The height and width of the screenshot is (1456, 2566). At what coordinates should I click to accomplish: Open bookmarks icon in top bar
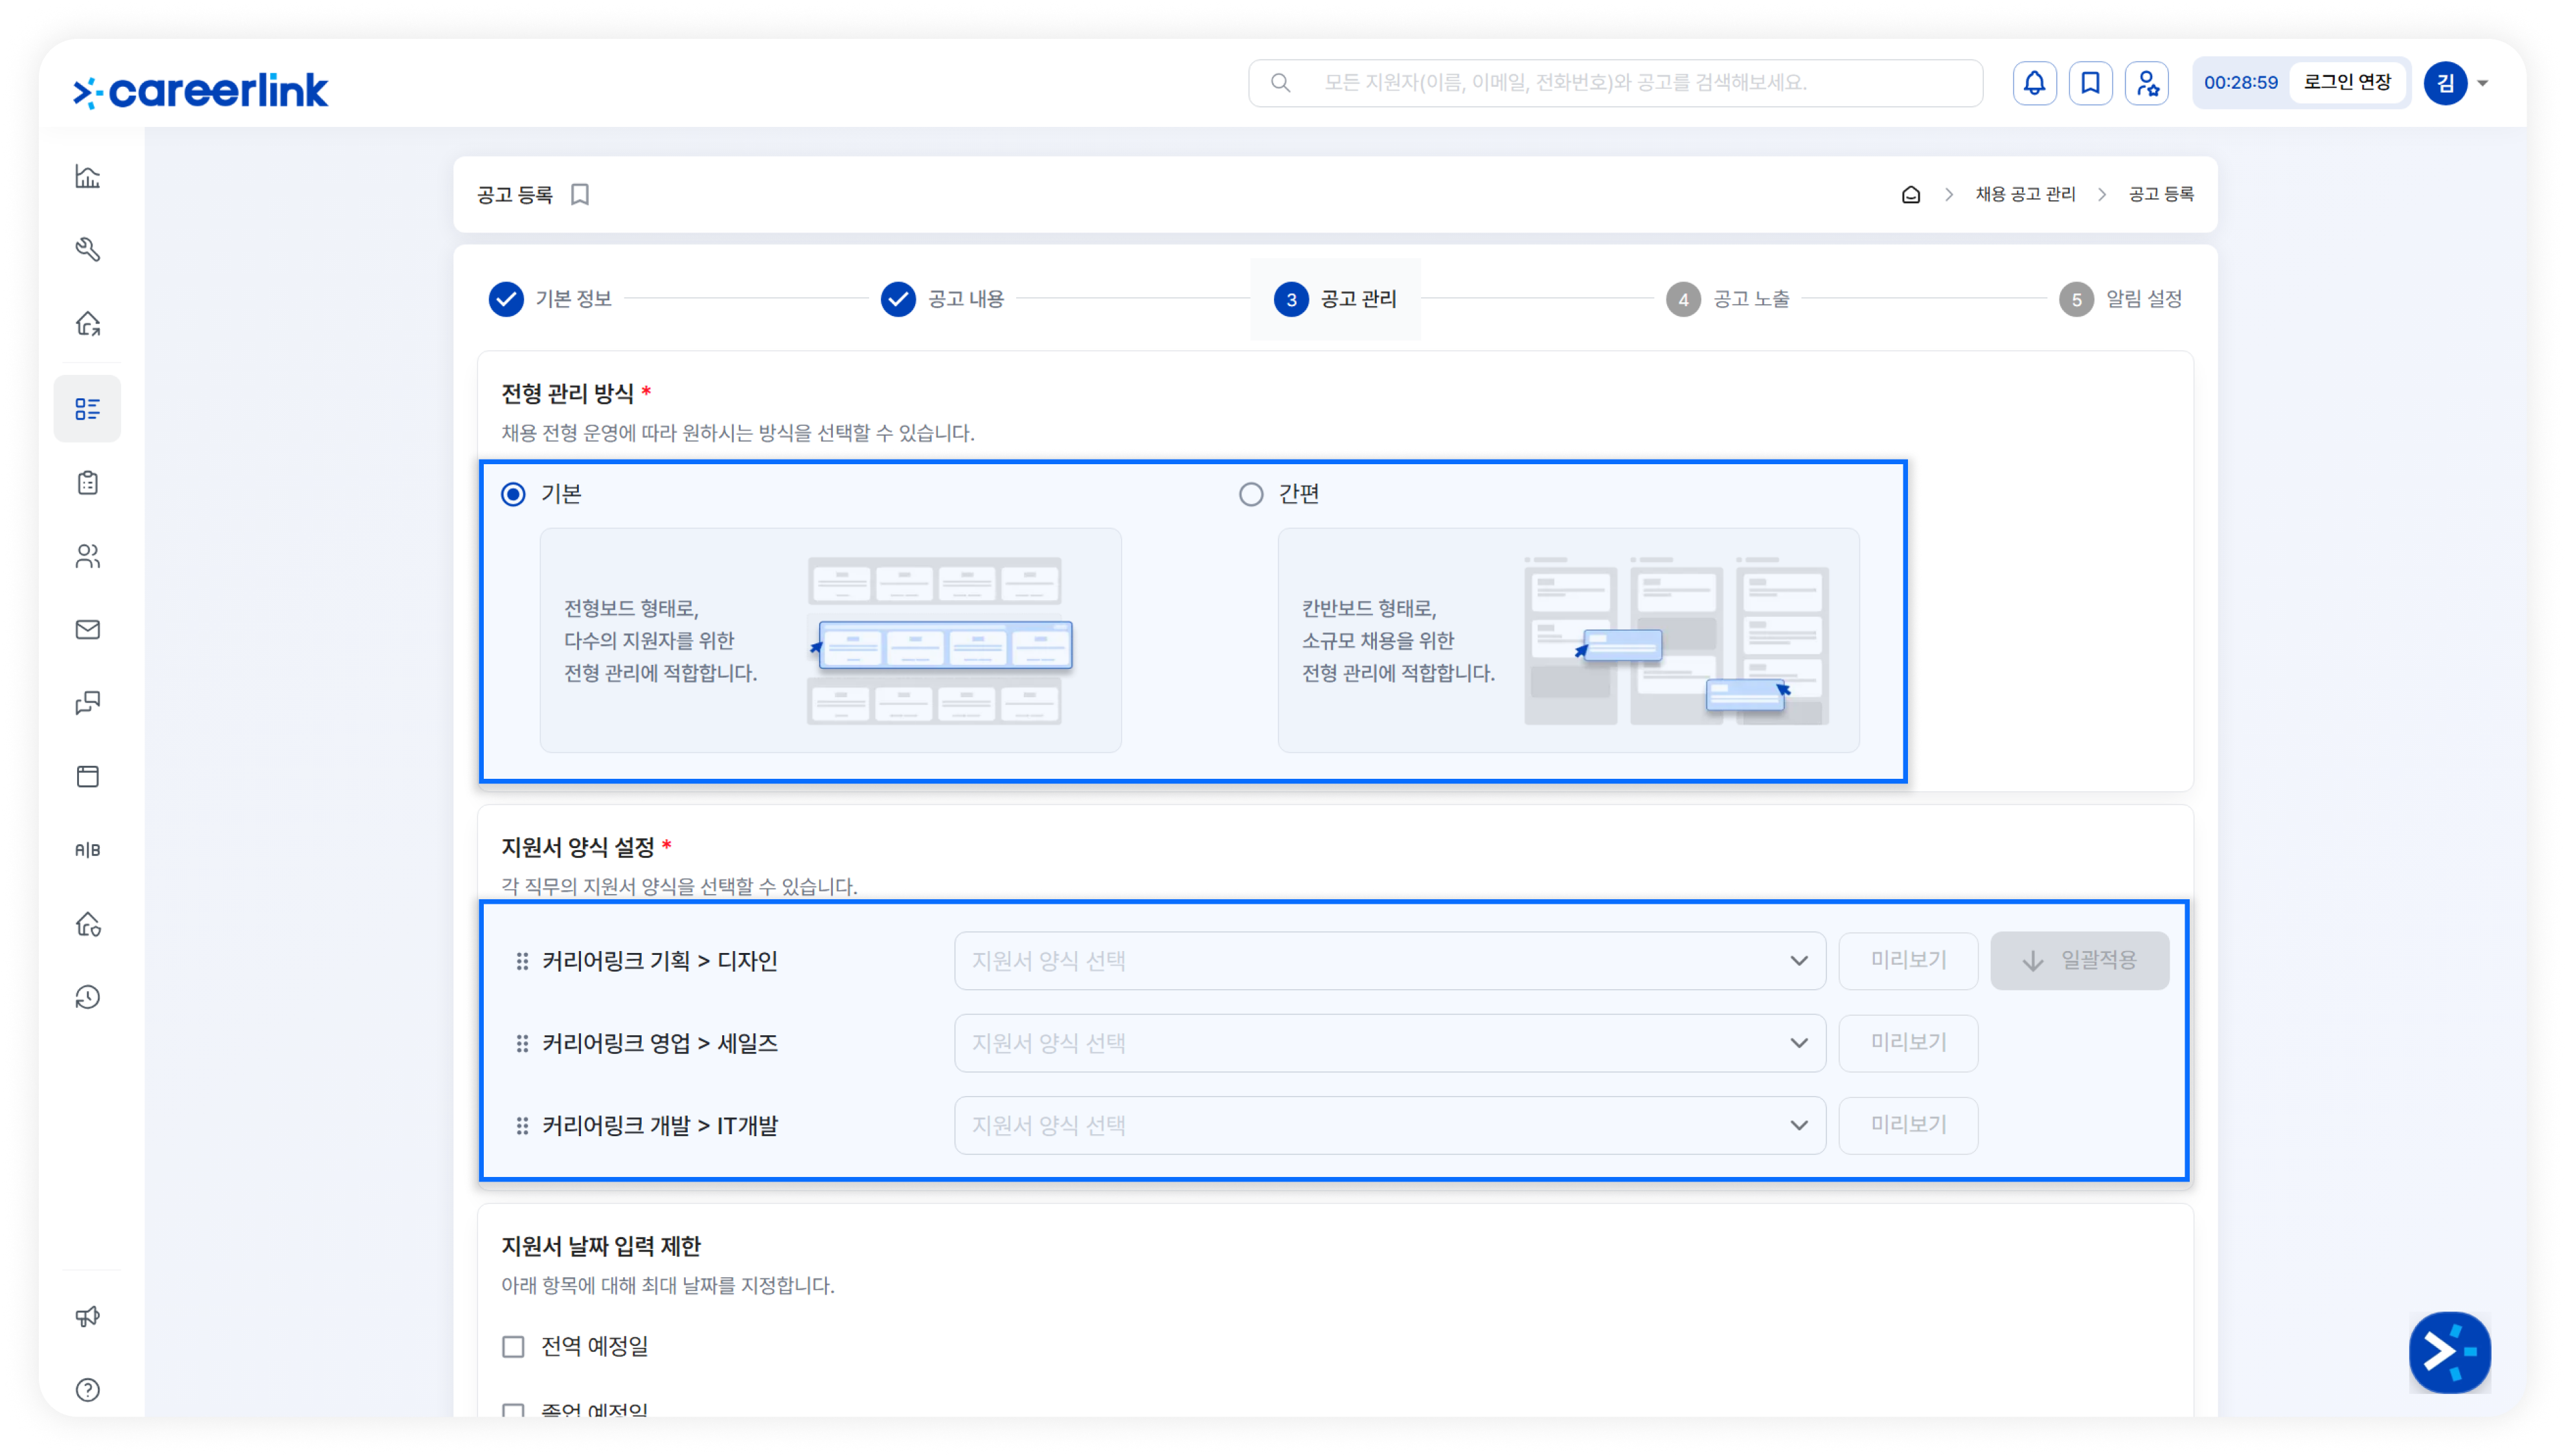(2090, 83)
